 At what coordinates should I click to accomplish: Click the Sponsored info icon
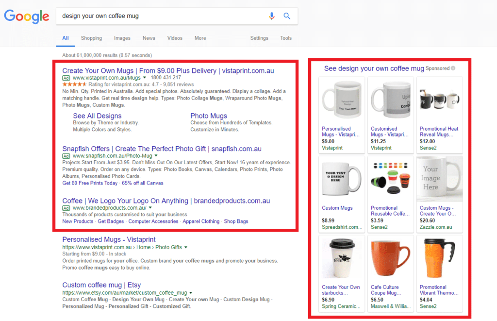click(453, 68)
